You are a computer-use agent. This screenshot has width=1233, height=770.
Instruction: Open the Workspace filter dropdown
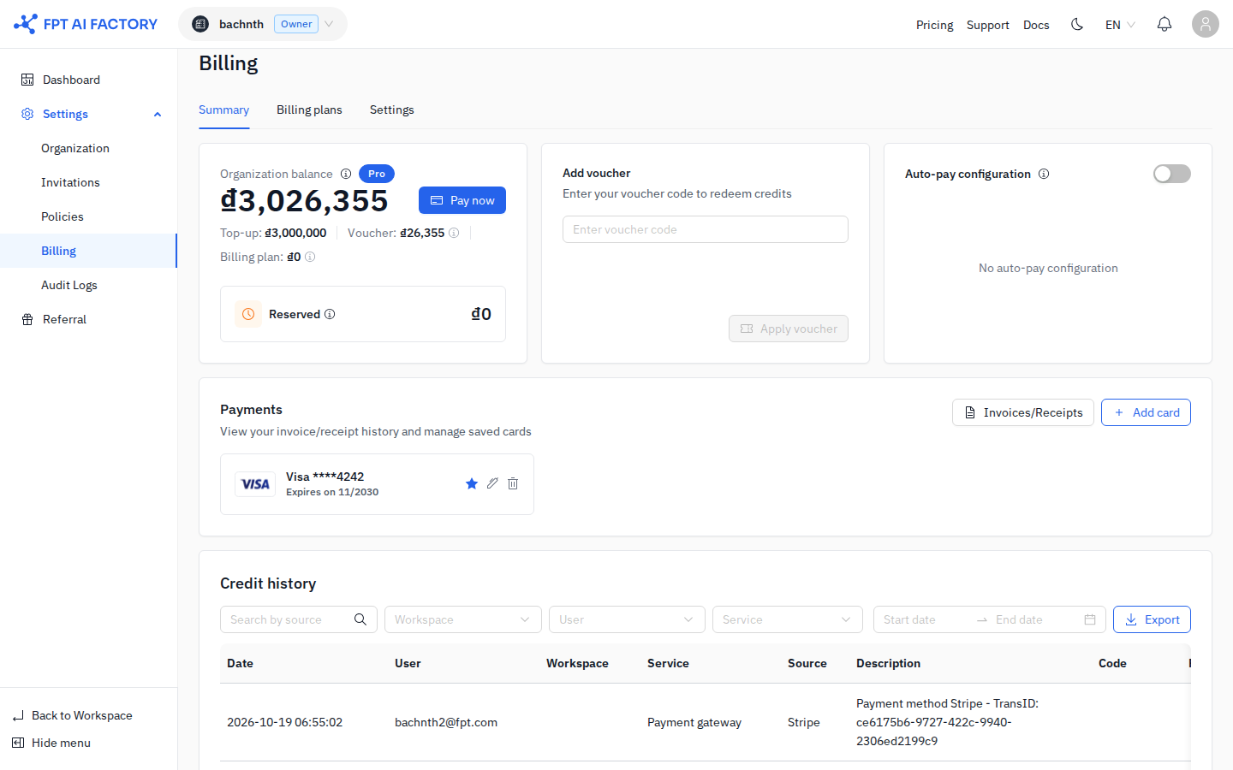click(x=463, y=619)
